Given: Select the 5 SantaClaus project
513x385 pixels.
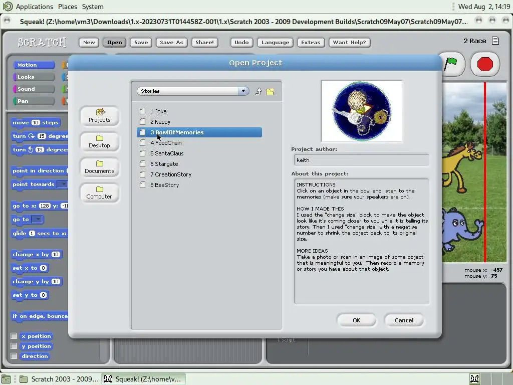Looking at the screenshot, I should [199, 153].
